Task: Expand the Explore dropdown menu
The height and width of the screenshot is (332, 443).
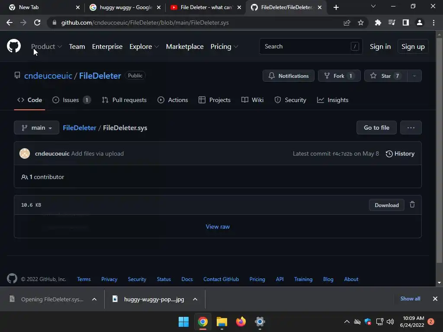Action: (x=144, y=47)
